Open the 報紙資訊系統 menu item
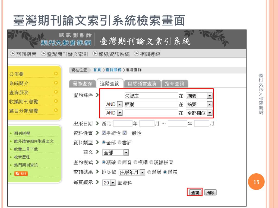Screen dimensions: 278x208 pyautogui.click(x=114, y=54)
